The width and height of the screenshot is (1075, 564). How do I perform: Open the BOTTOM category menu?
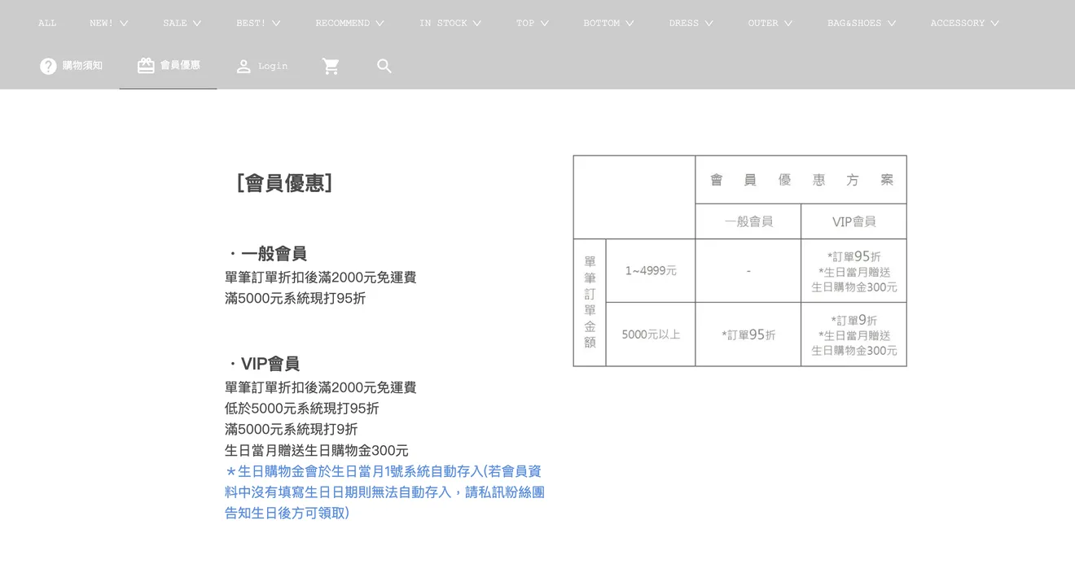coord(608,23)
